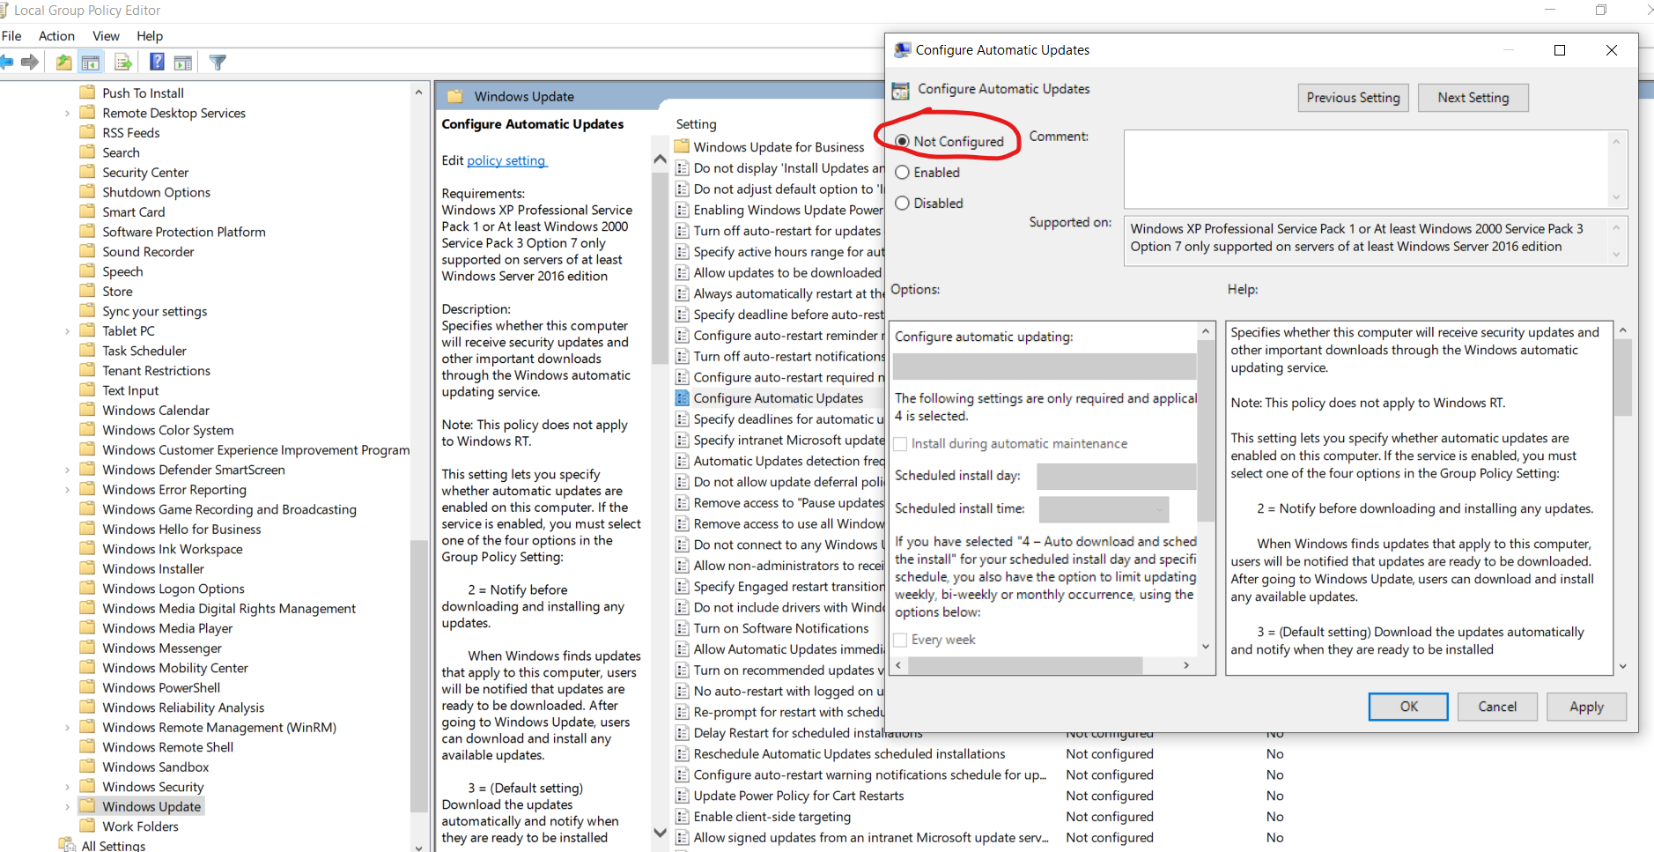This screenshot has height=852, width=1654.
Task: Open the Help menu
Action: (150, 36)
